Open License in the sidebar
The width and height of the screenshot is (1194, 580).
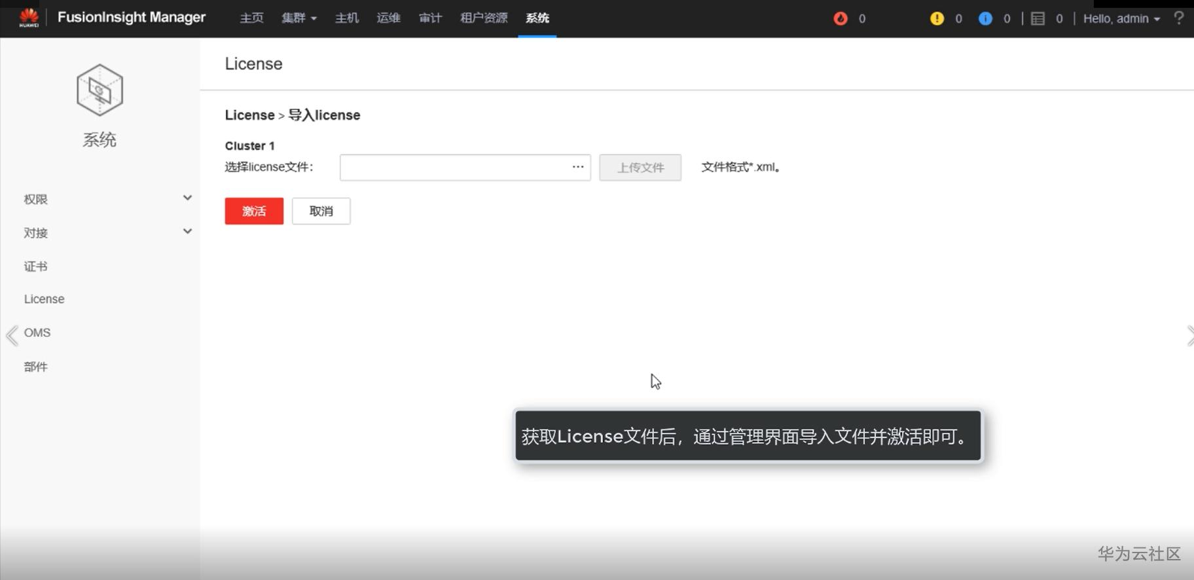44,299
